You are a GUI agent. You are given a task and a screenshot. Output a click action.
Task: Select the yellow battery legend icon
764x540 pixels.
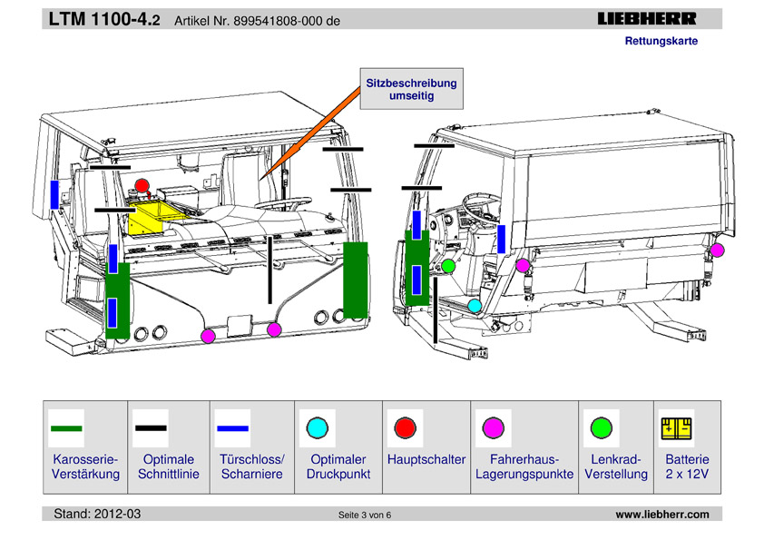[676, 427]
